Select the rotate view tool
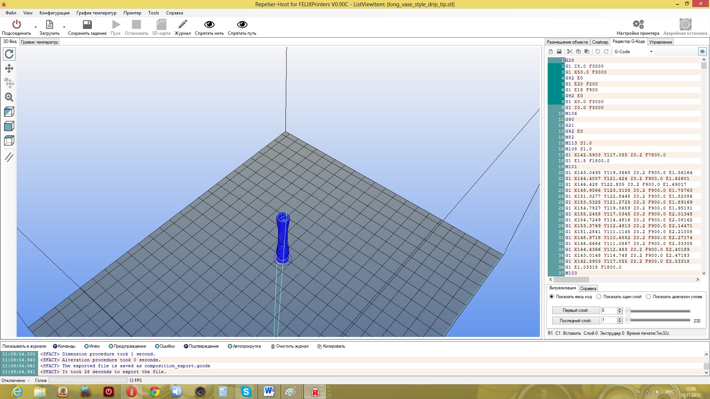The width and height of the screenshot is (710, 399). click(x=9, y=54)
